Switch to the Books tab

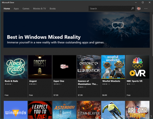[x=53, y=8]
